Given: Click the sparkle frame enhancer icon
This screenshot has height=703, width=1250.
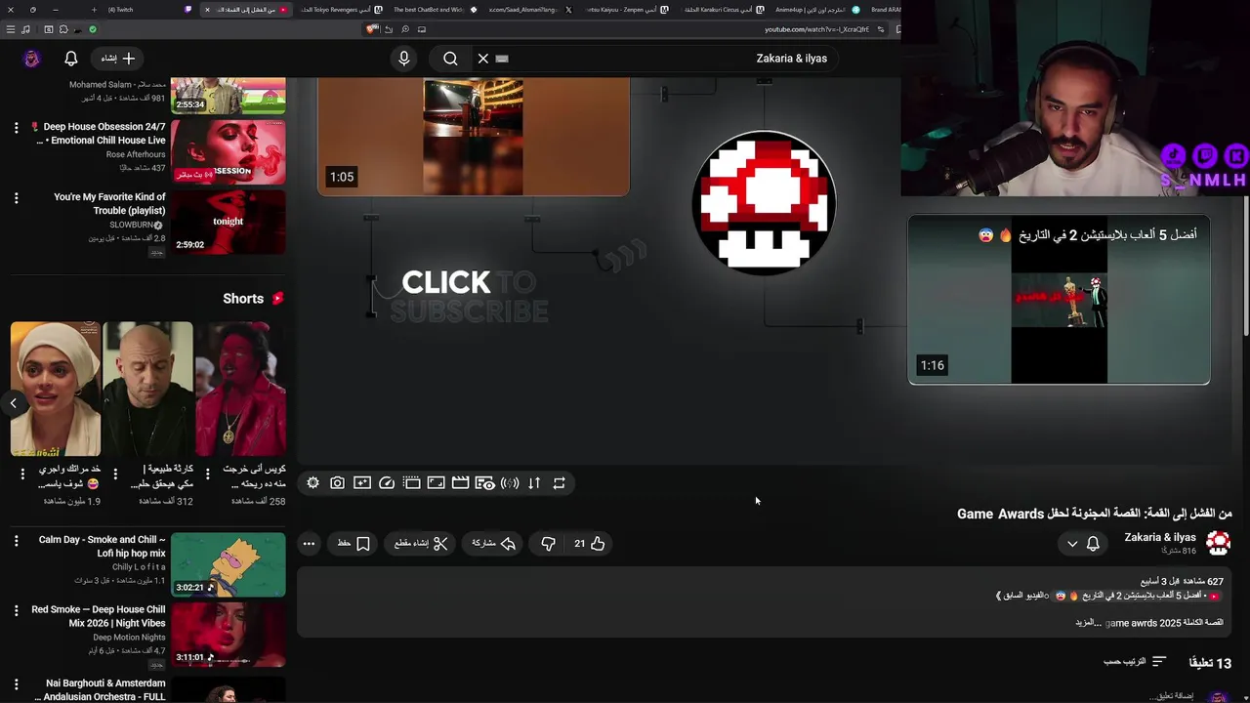Looking at the screenshot, I should [x=362, y=483].
